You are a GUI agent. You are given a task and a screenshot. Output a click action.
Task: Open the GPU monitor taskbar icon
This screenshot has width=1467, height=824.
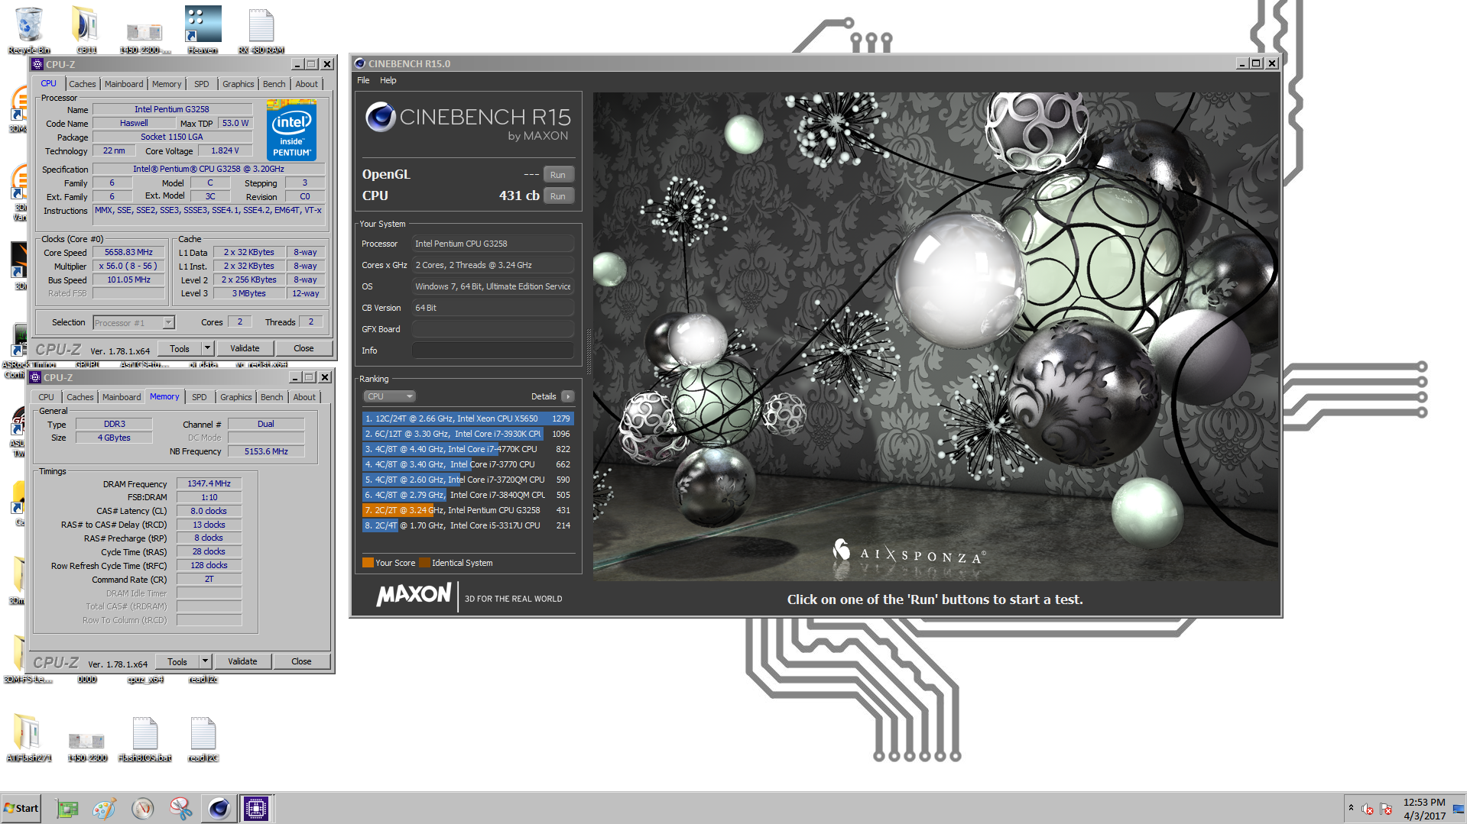tap(67, 809)
